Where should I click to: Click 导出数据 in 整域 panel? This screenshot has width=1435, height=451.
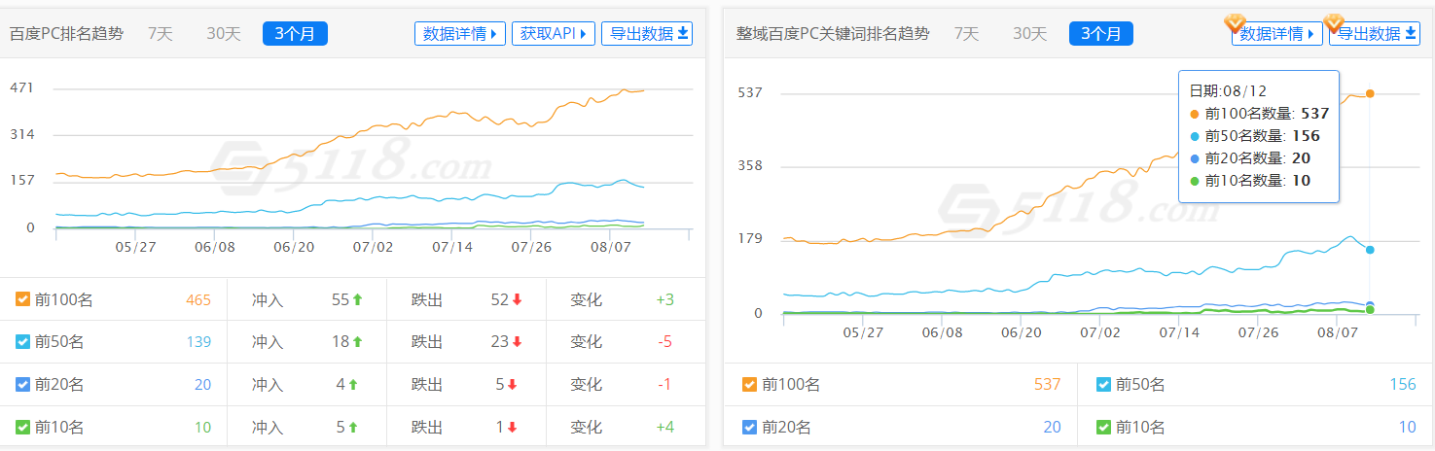click(1375, 34)
